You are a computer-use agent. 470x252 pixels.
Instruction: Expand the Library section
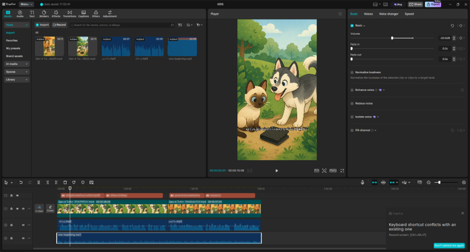pyautogui.click(x=17, y=80)
